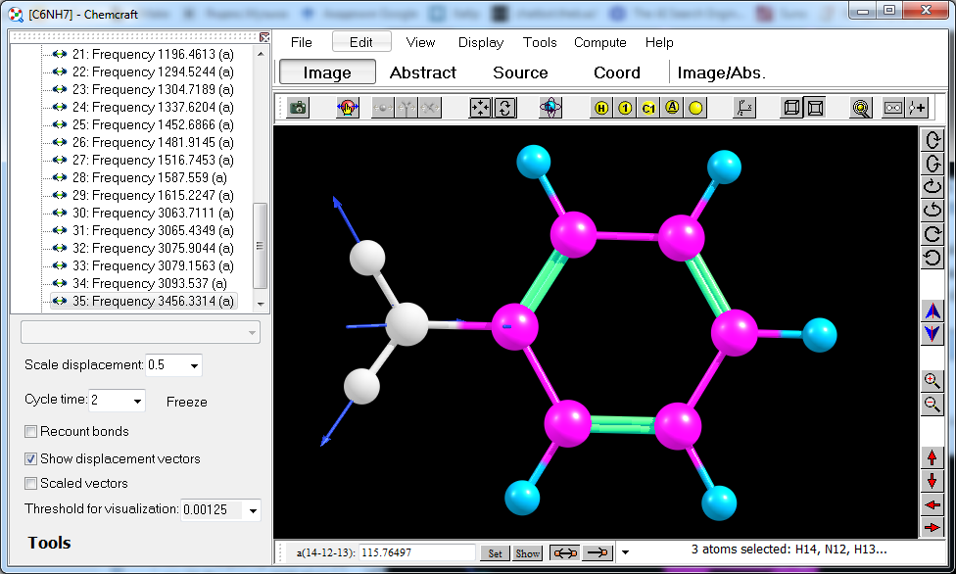The image size is (956, 574).
Task: Click the Freeze label to stop animation
Action: [x=186, y=402]
